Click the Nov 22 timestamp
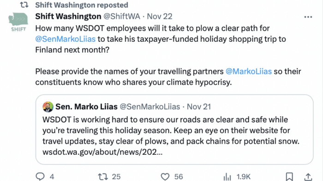 tap(160, 17)
